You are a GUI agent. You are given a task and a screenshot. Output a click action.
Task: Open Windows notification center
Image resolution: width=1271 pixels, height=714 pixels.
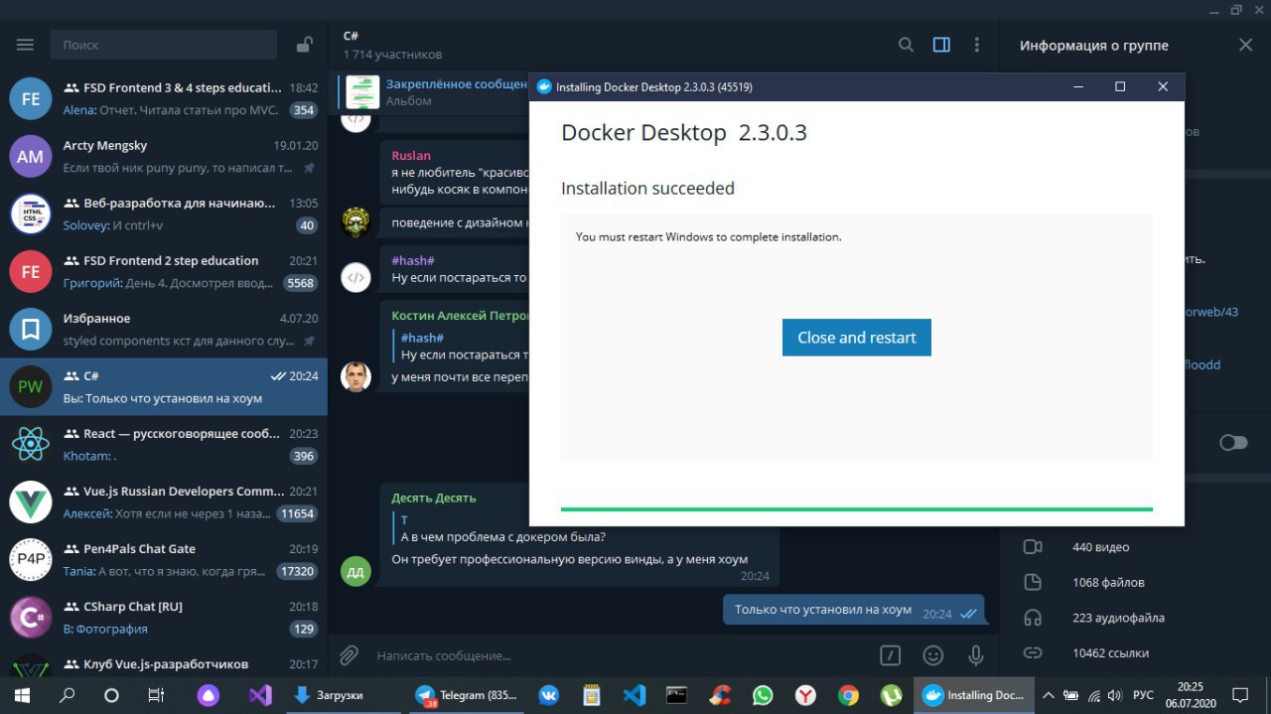[1239, 695]
